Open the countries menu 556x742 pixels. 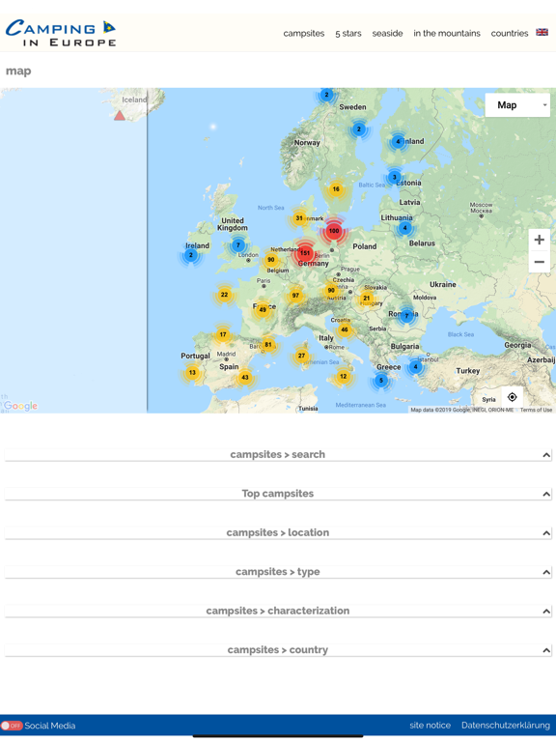click(510, 33)
